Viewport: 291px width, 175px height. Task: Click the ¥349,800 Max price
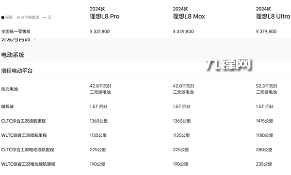click(x=183, y=31)
